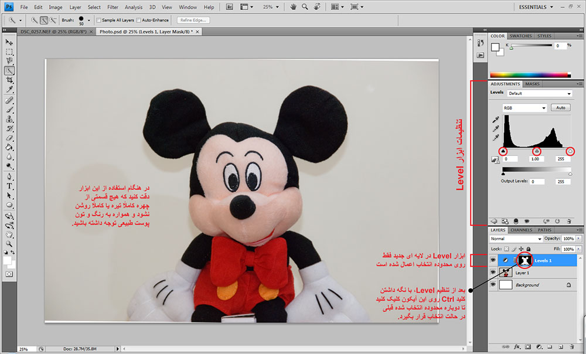The image size is (586, 354).
Task: Open the Swatches panel tab
Action: [520, 36]
